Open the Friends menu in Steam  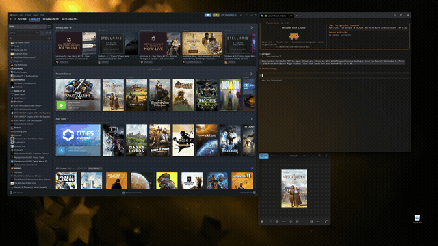(x=28, y=15)
